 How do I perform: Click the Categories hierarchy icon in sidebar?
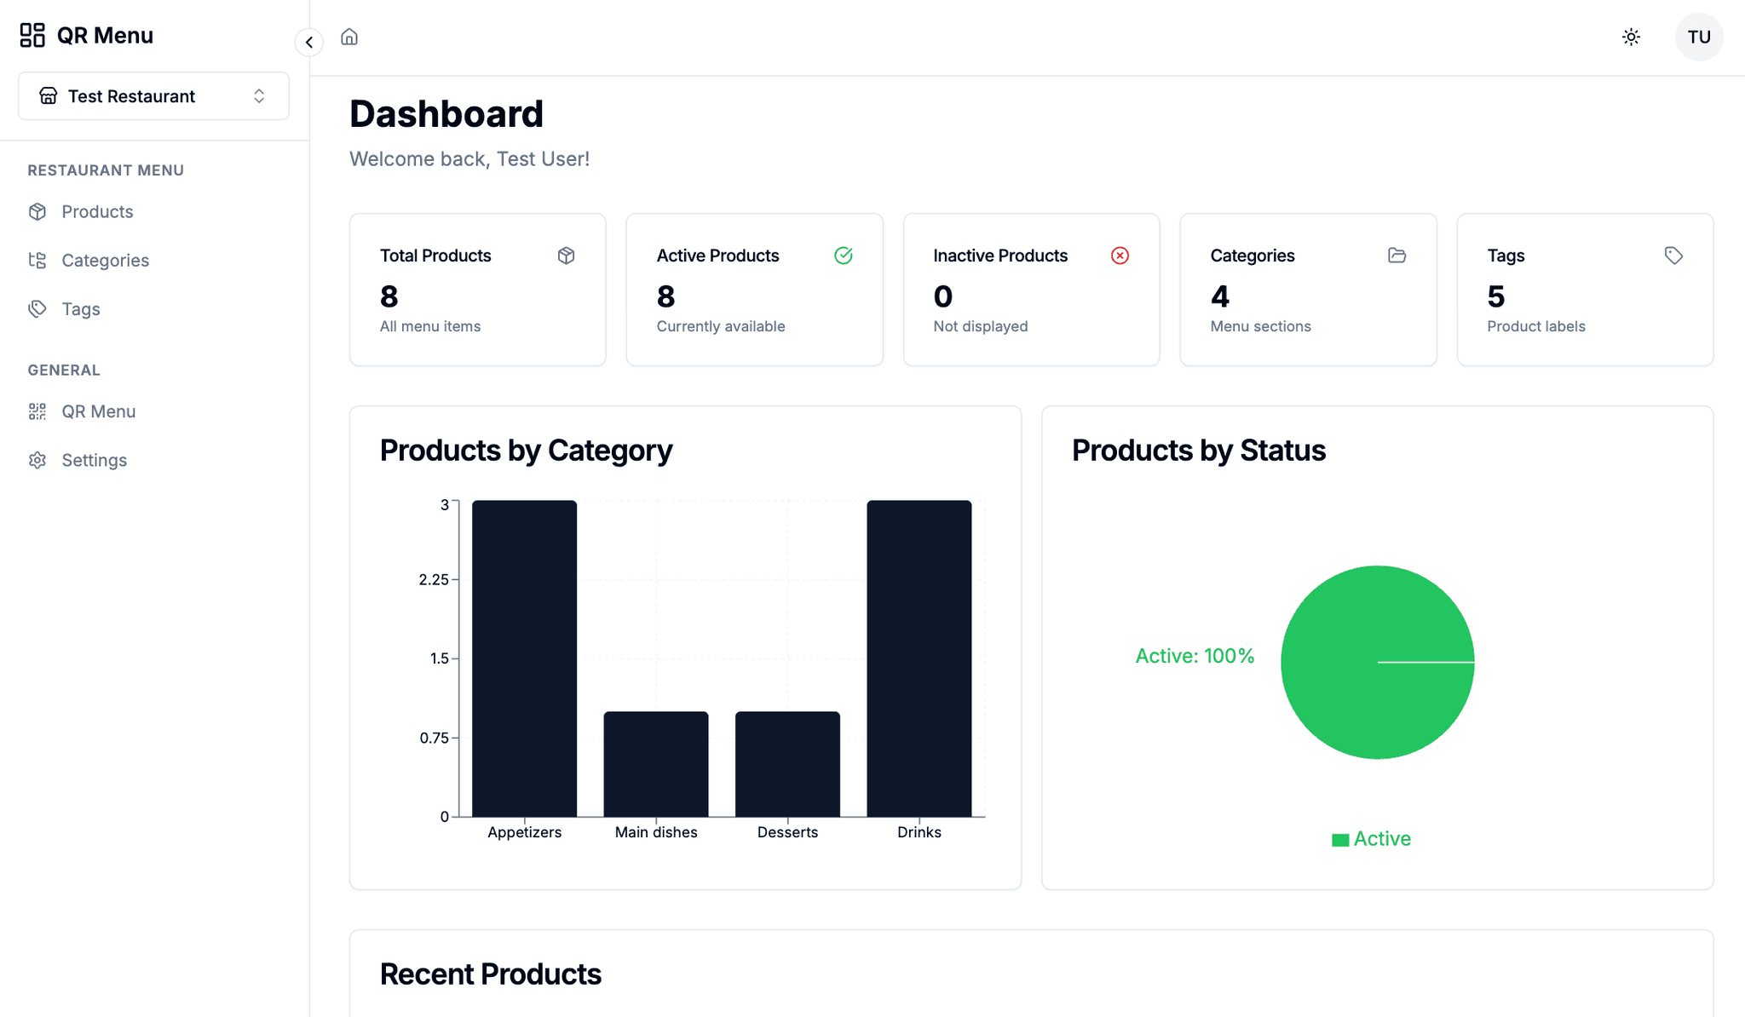[x=38, y=260]
